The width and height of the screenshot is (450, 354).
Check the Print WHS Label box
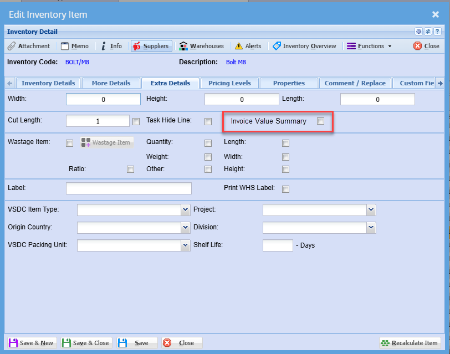tap(285, 189)
